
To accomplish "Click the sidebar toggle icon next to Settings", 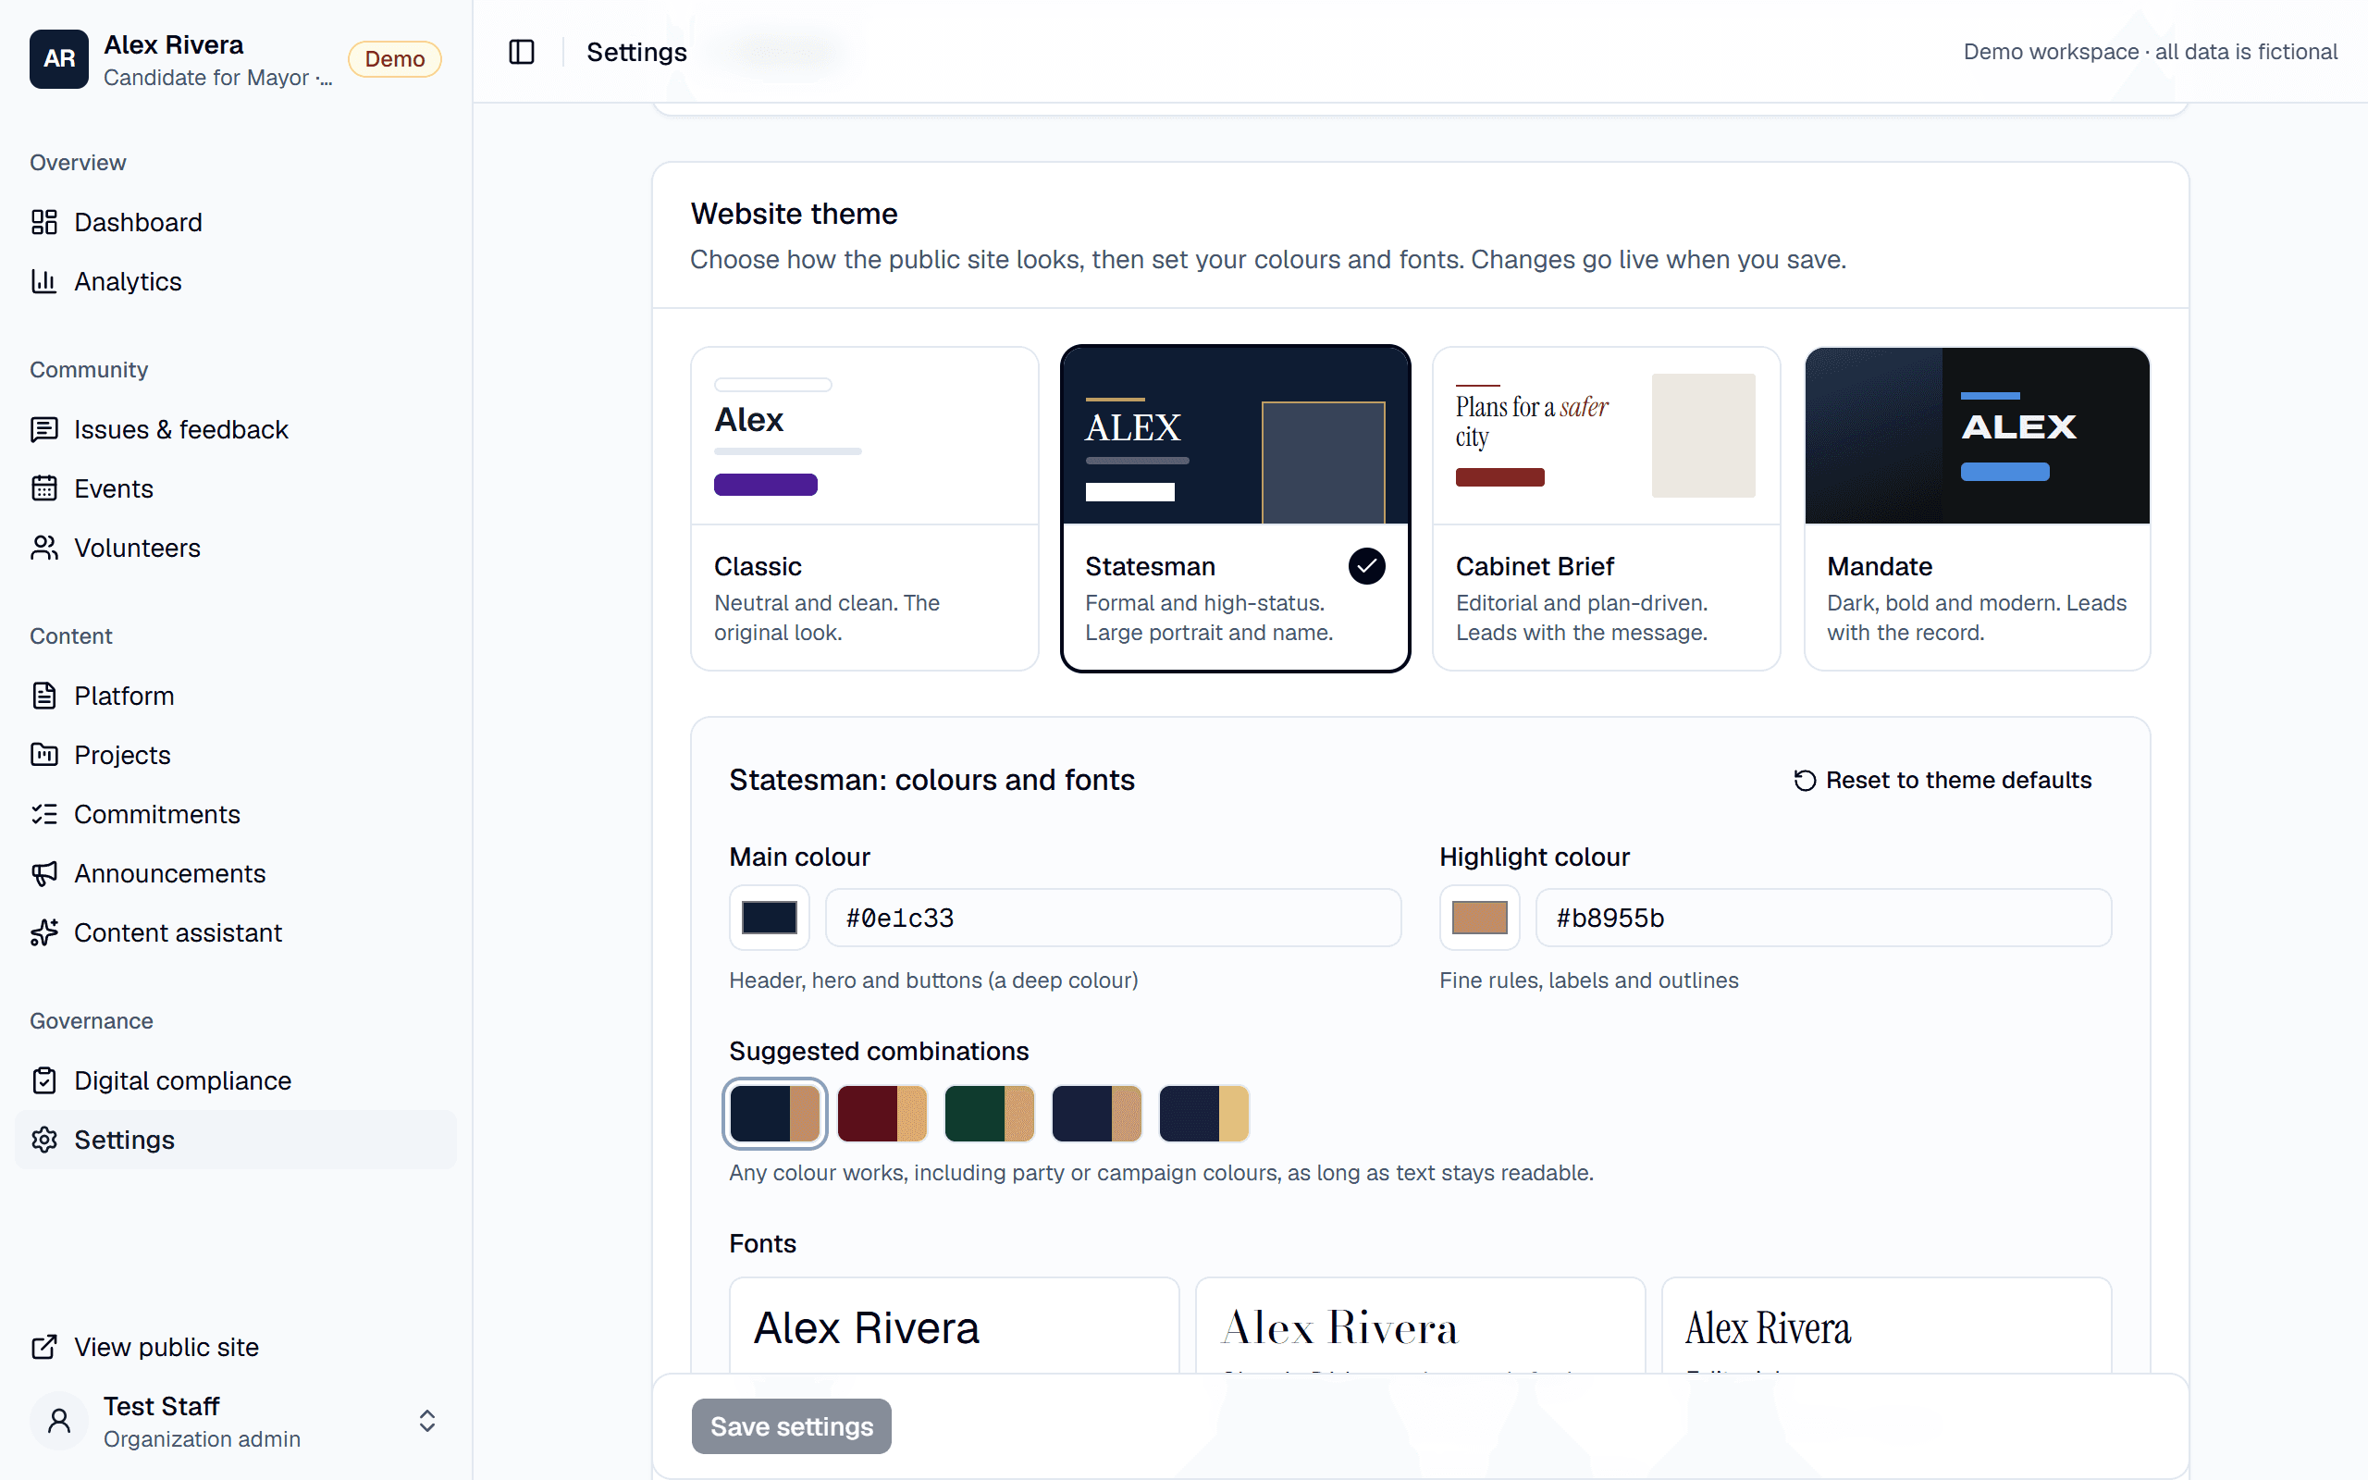I will pyautogui.click(x=522, y=52).
